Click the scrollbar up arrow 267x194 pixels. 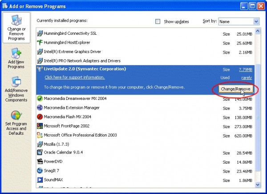pos(258,31)
